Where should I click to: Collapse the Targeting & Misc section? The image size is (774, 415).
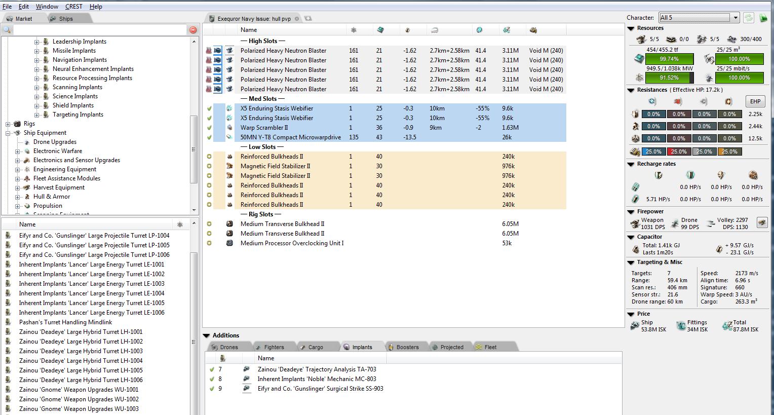point(631,262)
